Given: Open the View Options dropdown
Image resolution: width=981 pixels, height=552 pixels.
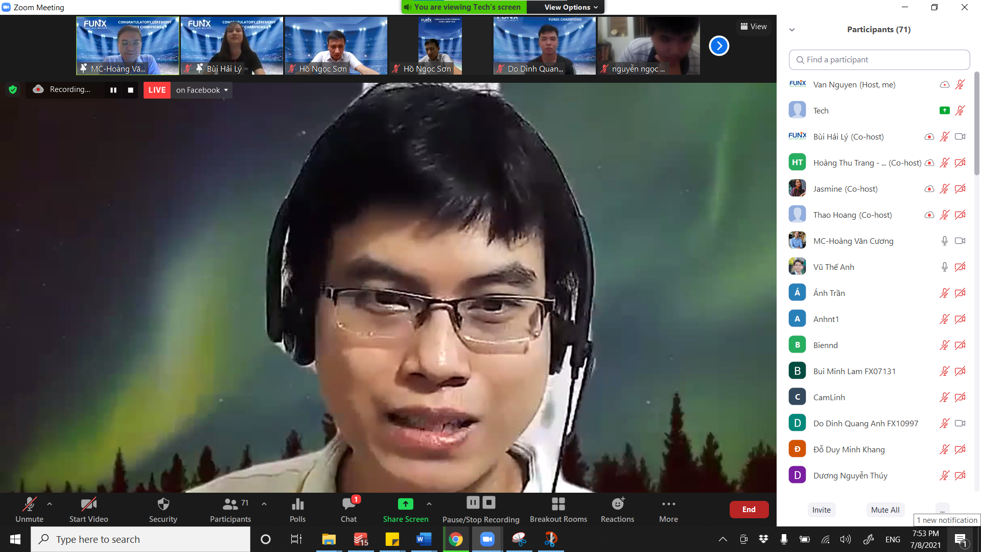Looking at the screenshot, I should [571, 7].
